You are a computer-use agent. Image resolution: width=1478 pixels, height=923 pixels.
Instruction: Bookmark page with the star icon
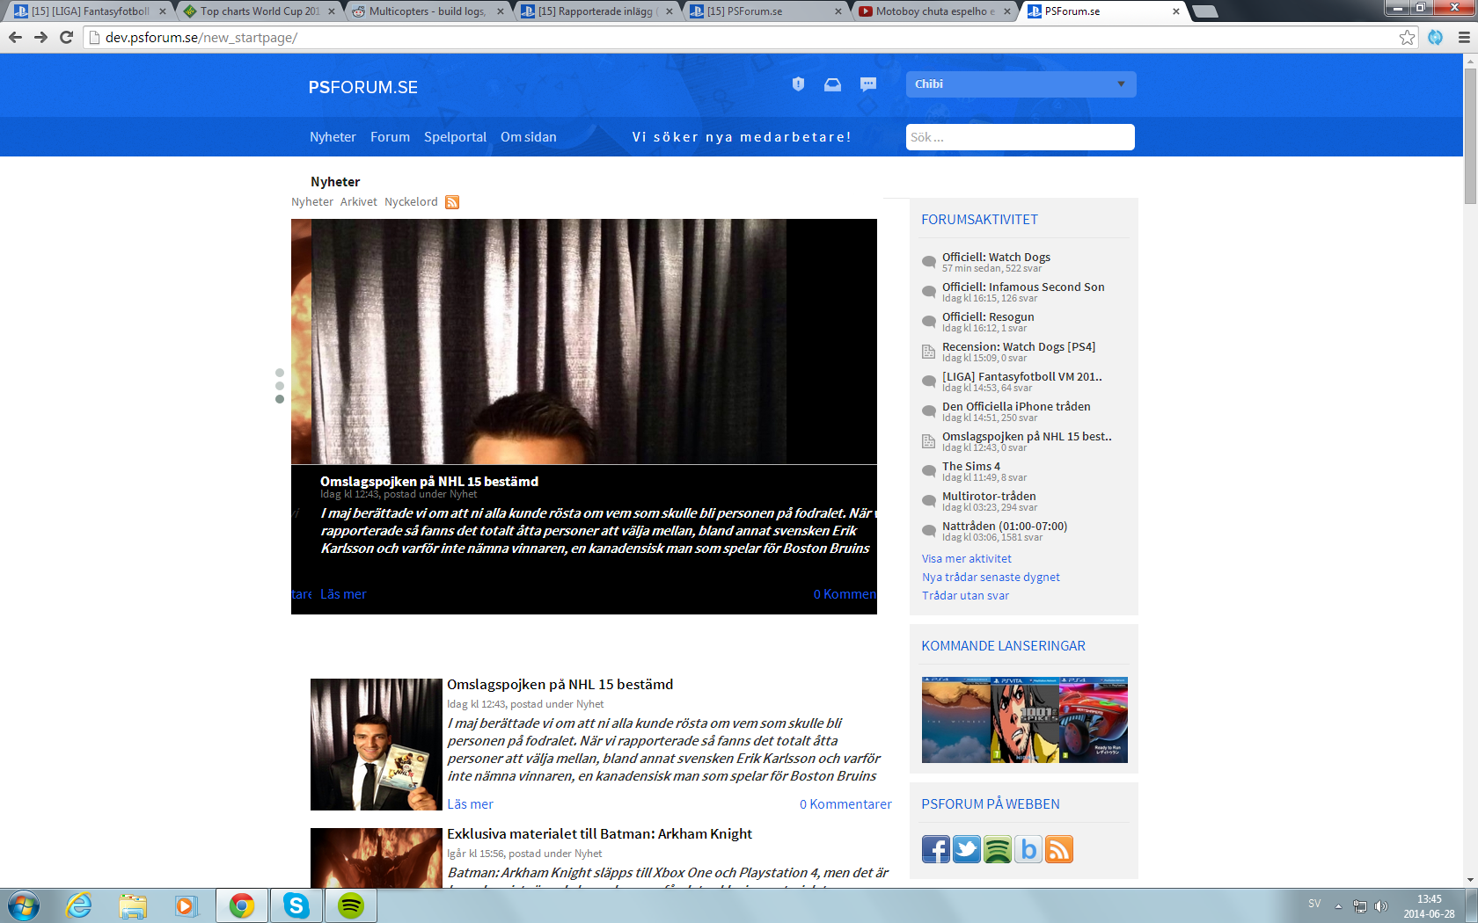click(x=1408, y=37)
